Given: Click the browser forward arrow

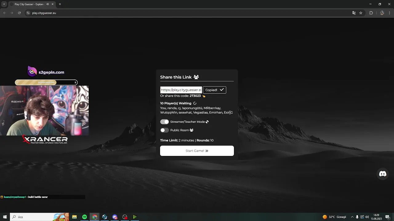Looking at the screenshot, I should 12,13.
